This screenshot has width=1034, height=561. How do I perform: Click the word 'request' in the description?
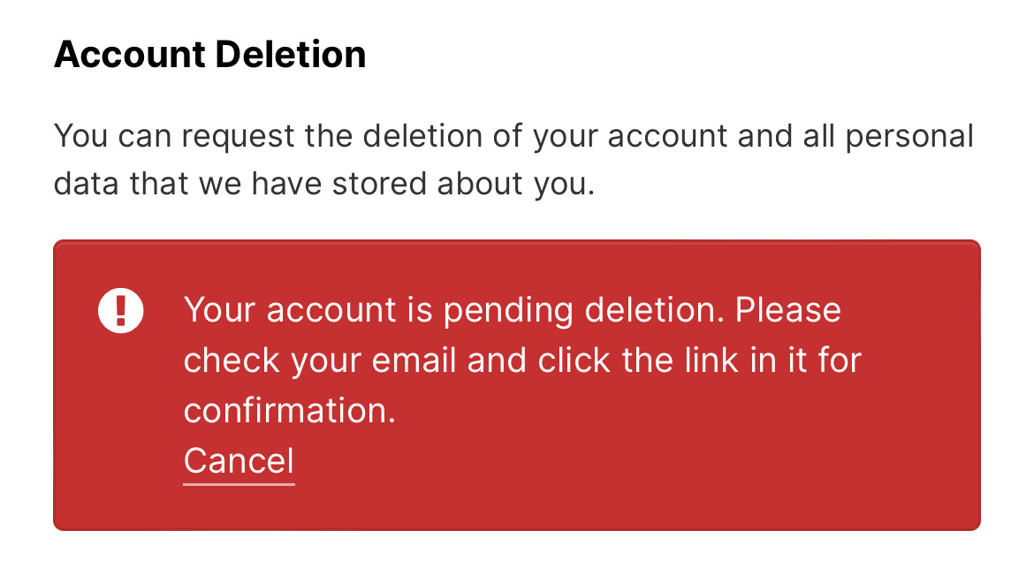pos(238,137)
